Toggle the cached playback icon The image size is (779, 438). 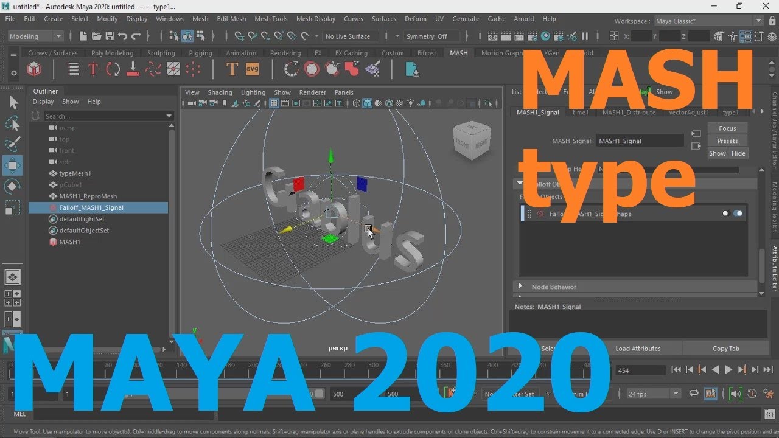point(710,394)
